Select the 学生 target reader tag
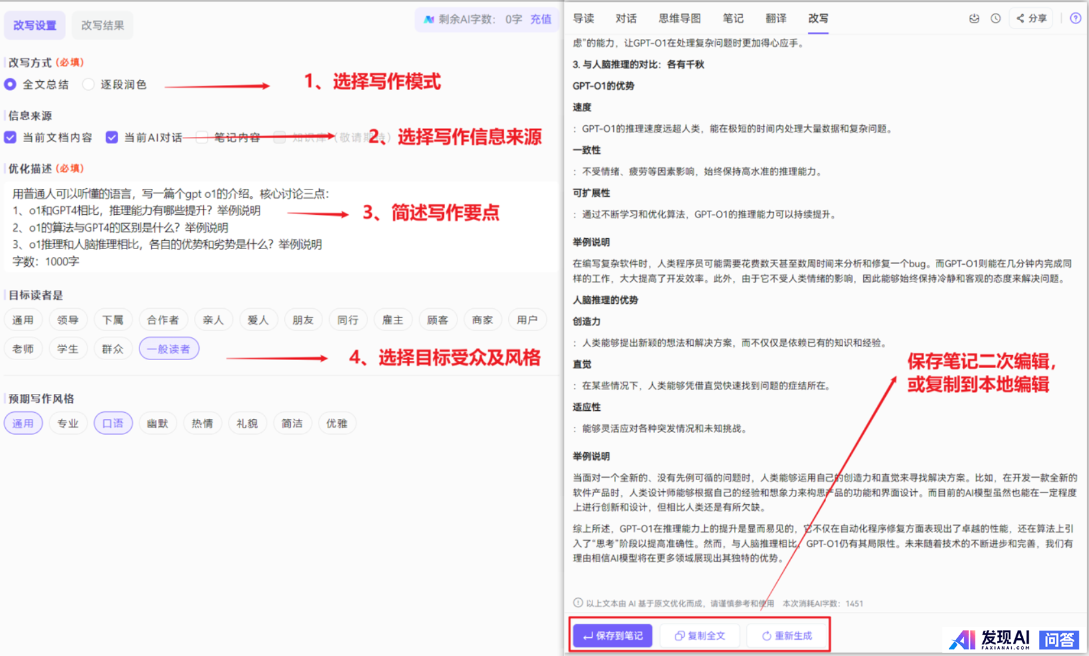Image resolution: width=1089 pixels, height=656 pixels. 67,349
